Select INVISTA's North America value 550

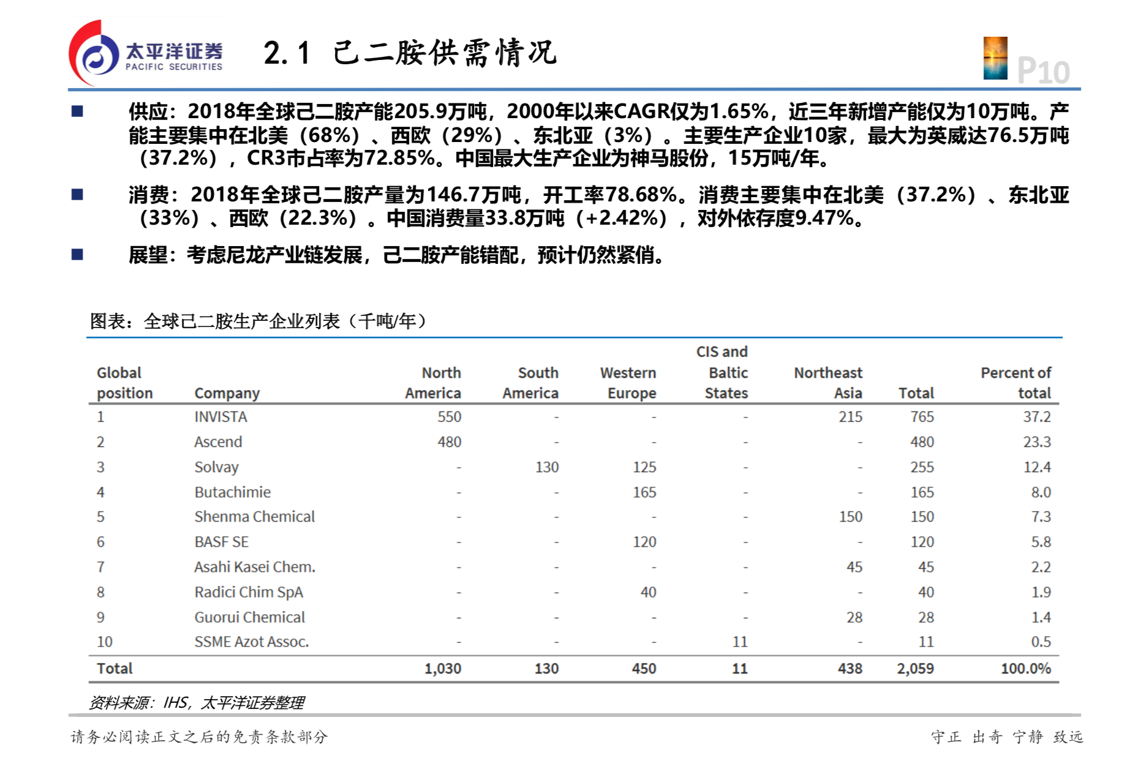click(x=450, y=417)
